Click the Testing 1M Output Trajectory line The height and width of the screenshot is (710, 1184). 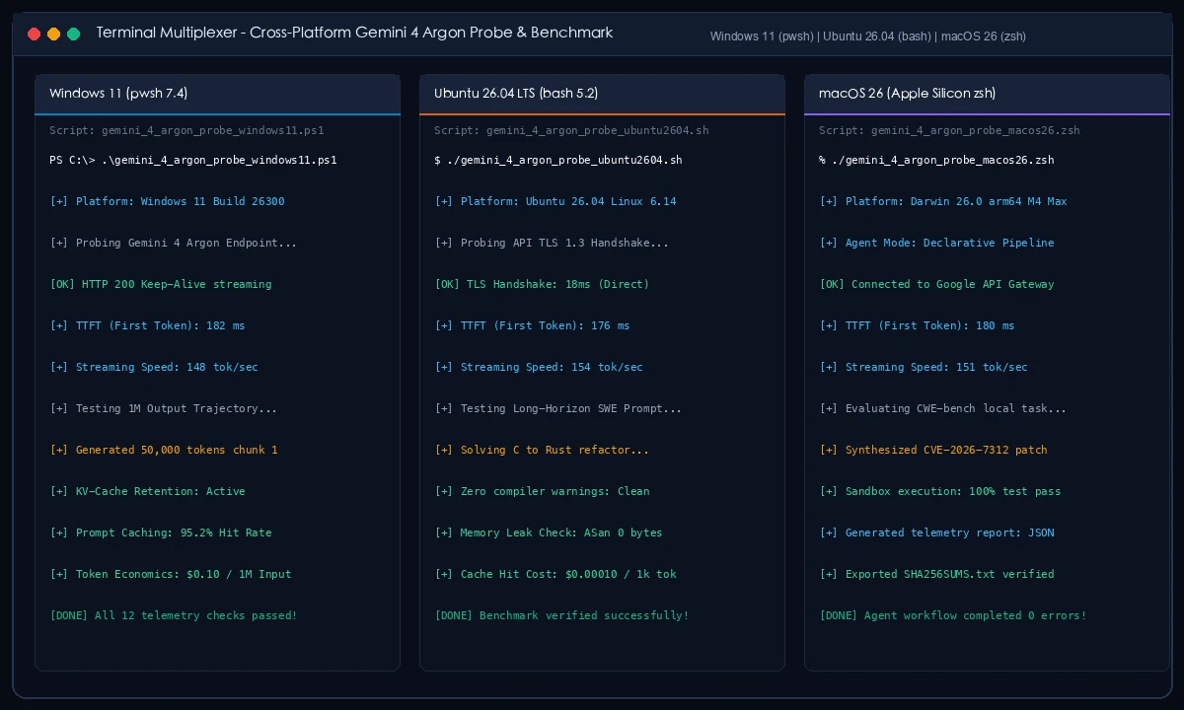[164, 408]
